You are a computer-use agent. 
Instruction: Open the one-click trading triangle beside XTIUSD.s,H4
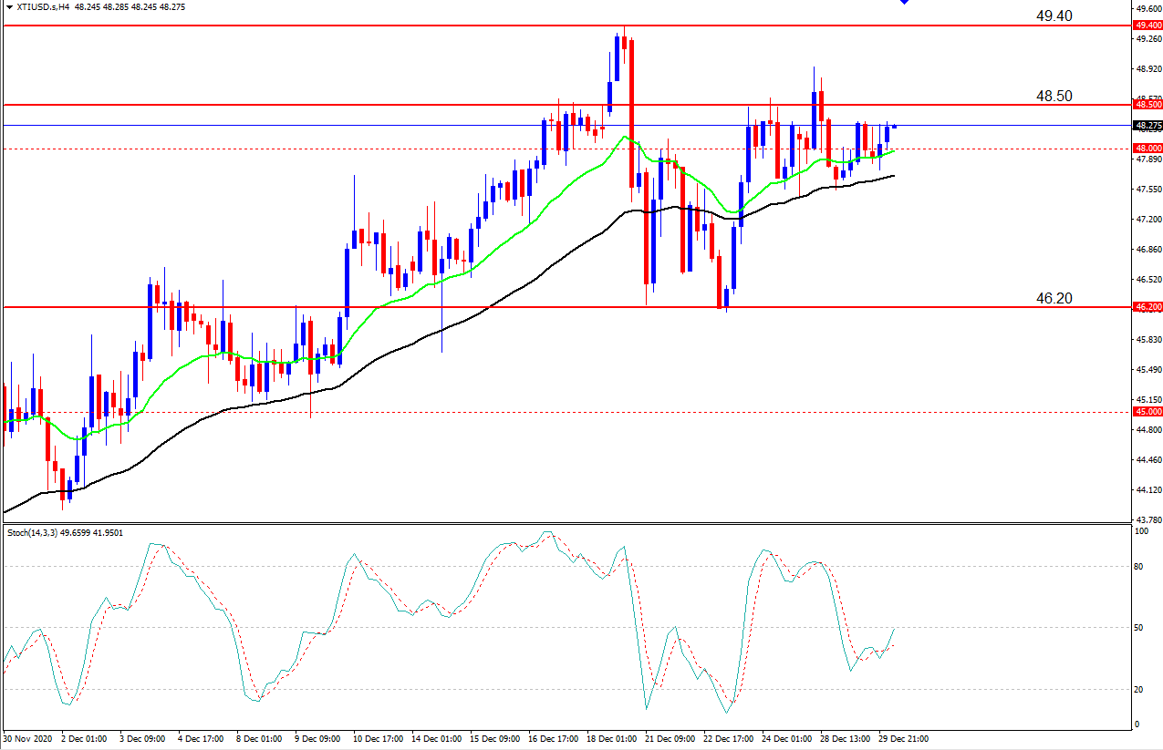click(x=8, y=7)
